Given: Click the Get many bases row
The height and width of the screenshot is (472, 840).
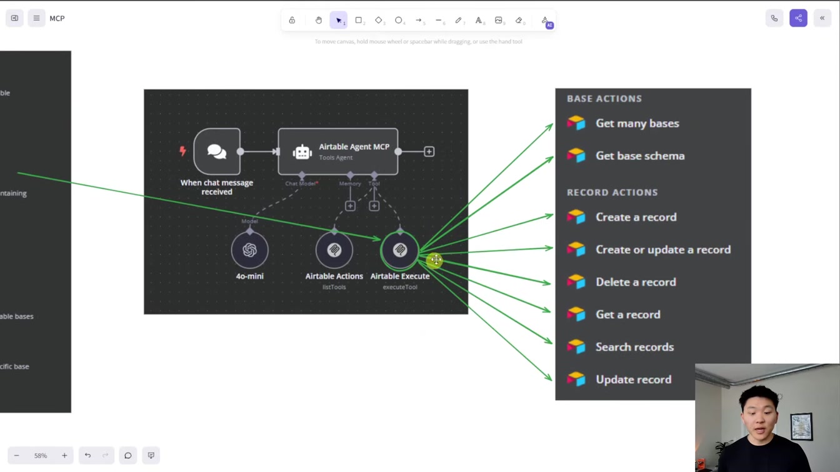Looking at the screenshot, I should [x=653, y=123].
